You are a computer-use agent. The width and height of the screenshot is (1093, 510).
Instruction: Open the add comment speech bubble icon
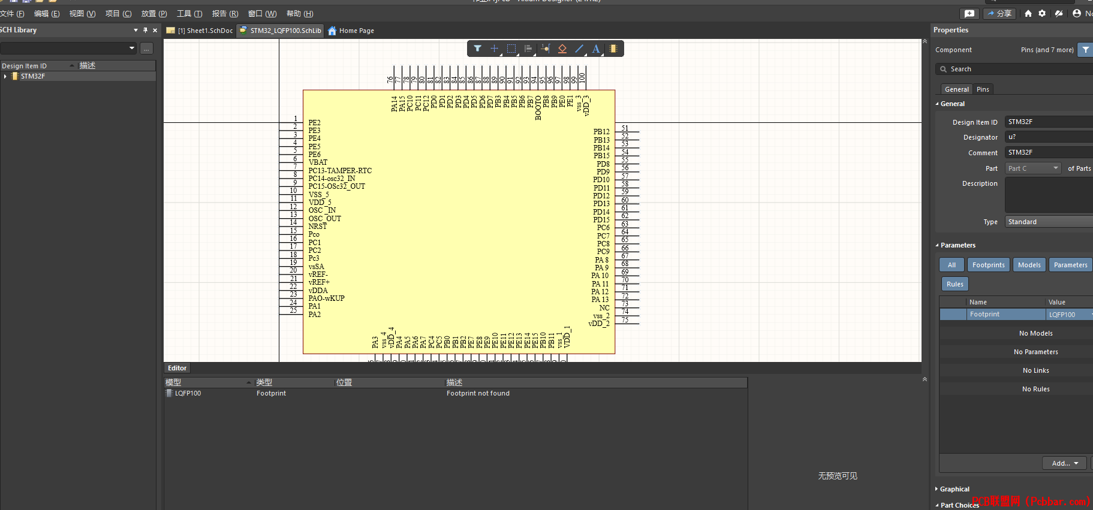[x=969, y=13]
